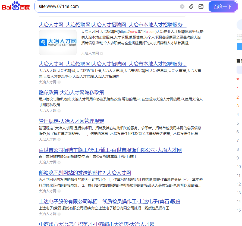Viewport: 242px width, 226px height.
Task: Select rank number 1 in sidebar
Action: click(x=238, y=89)
